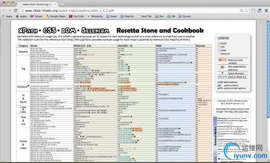This screenshot has width=270, height=163.
Task: Click the 'Selenium' column header
Action: 203,46
